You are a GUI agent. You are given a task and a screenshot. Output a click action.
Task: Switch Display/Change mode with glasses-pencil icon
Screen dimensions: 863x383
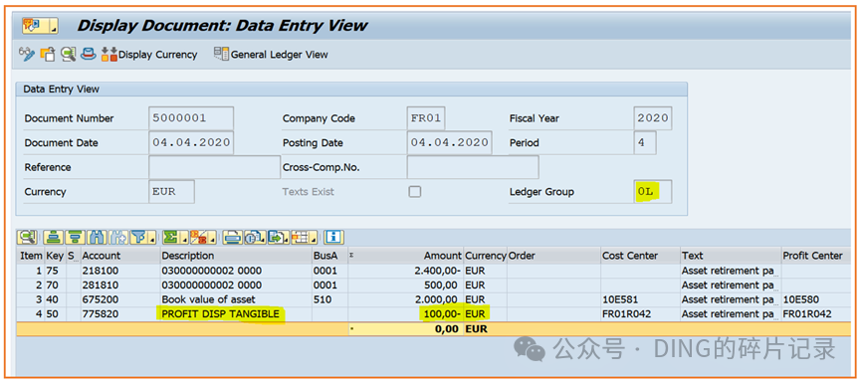pyautogui.click(x=27, y=54)
